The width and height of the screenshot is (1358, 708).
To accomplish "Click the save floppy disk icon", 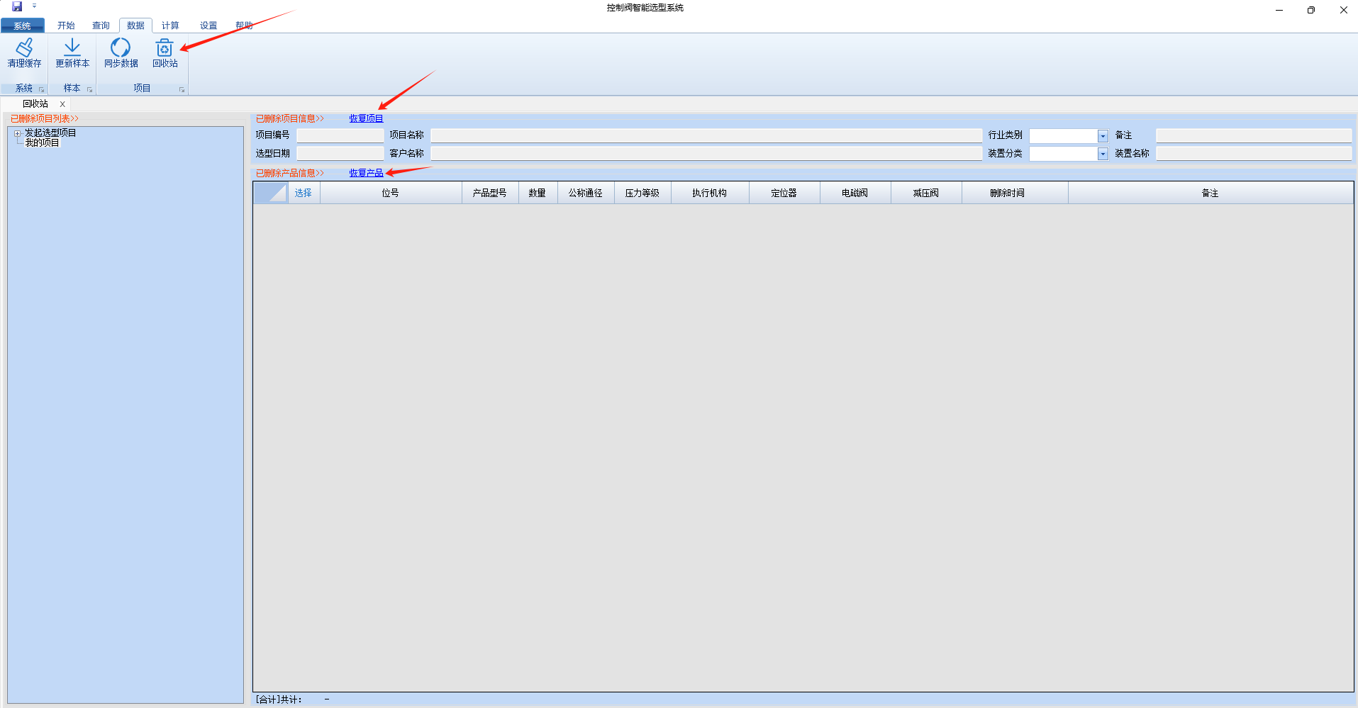I will 17,6.
